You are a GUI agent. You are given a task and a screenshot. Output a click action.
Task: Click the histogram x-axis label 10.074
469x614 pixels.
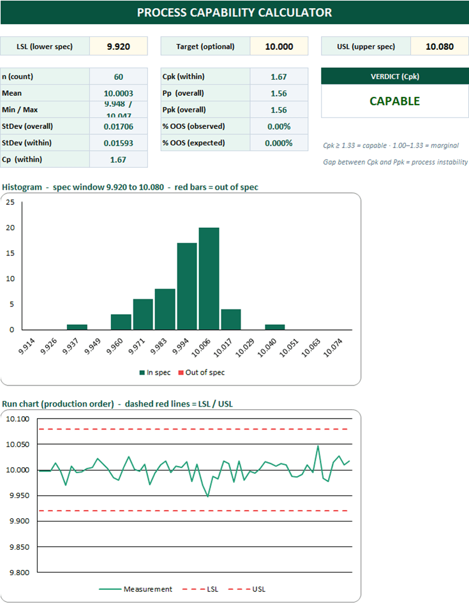pos(332,348)
